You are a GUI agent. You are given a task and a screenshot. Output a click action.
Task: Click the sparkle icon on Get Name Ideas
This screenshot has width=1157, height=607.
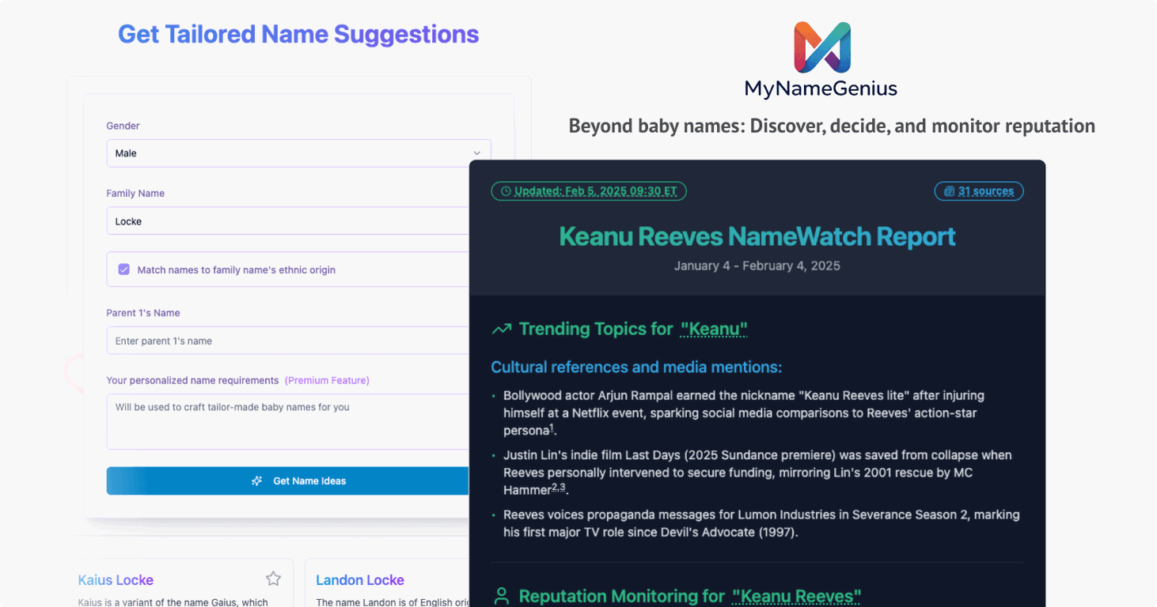[256, 481]
